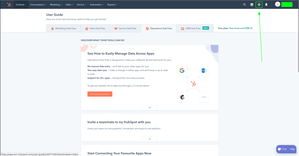299x156 pixels.
Task: Click the HubSpot logo in the integration diagram
Action: pos(193,84)
